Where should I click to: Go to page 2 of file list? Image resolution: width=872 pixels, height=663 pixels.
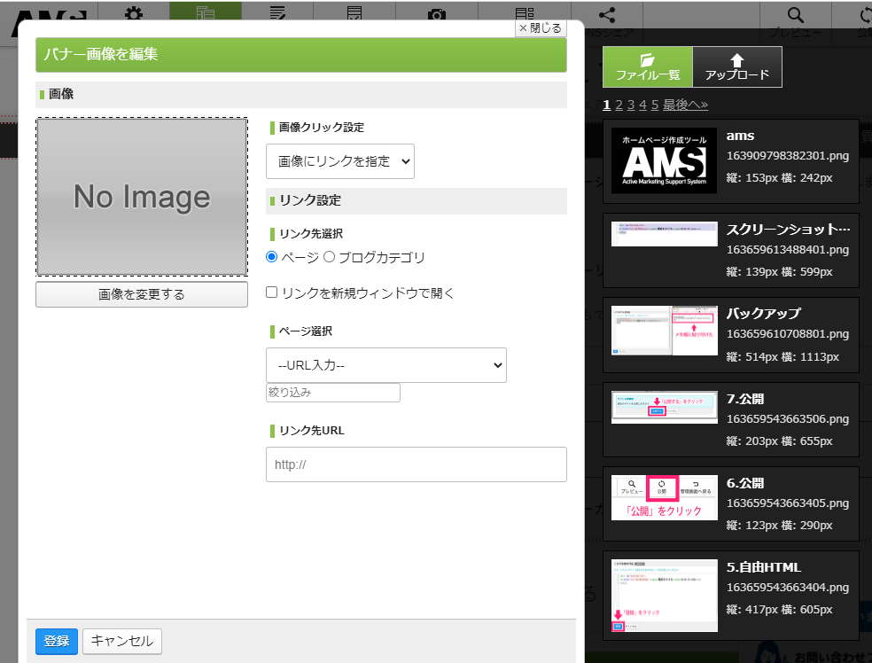pos(619,105)
